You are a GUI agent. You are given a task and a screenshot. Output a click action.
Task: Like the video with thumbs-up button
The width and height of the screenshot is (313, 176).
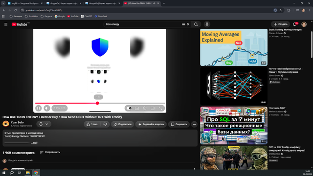tap(92, 124)
